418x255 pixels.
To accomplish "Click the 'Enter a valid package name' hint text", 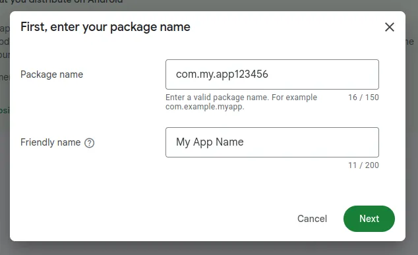I will (241, 101).
